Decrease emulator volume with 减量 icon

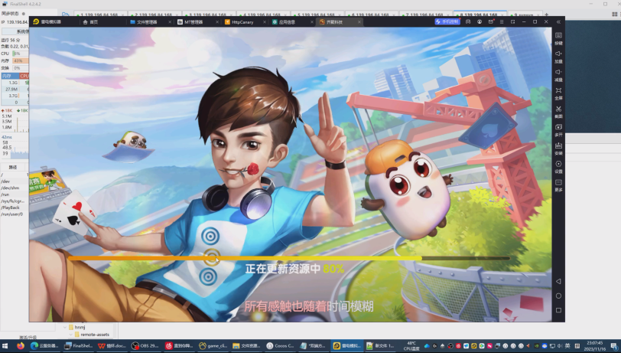point(558,74)
